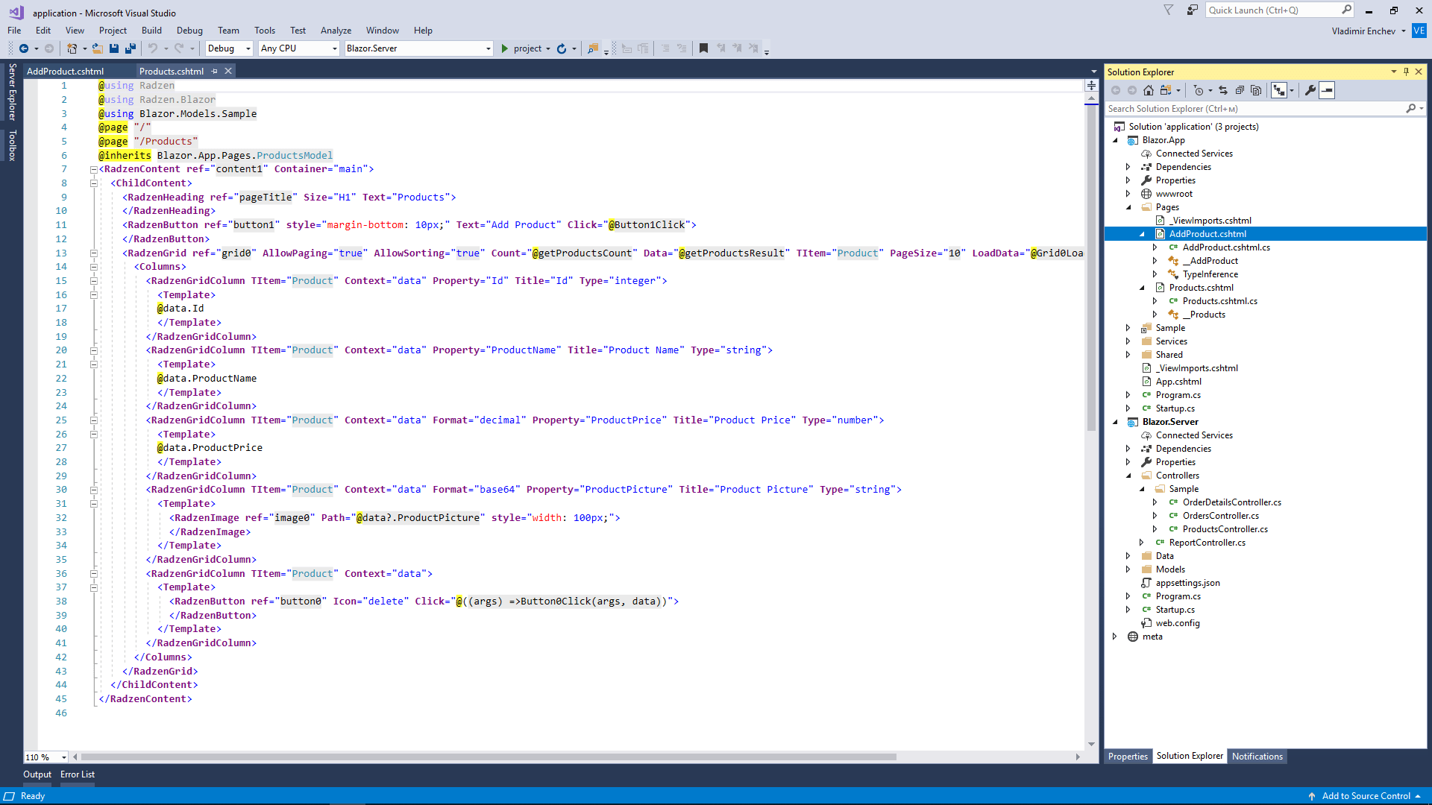The image size is (1432, 805).
Task: Toggle pin on the Products.cshtml tab
Action: (215, 72)
